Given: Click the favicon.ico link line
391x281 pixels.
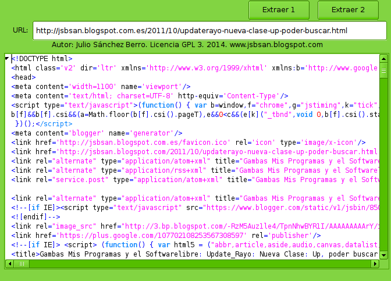Looking at the screenshot, I should click(x=189, y=143).
